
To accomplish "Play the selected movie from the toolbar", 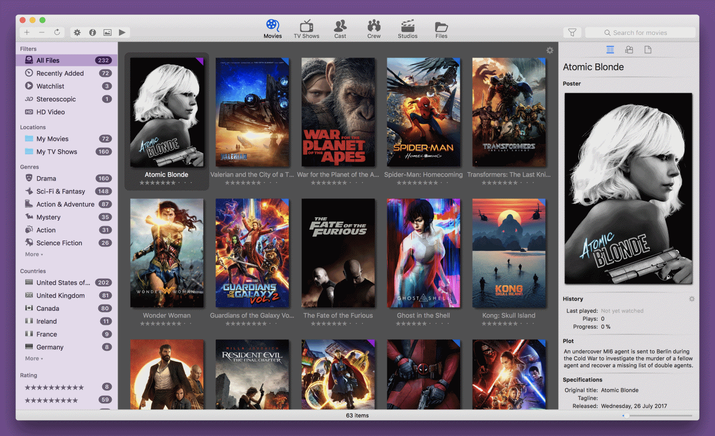I will pos(122,32).
